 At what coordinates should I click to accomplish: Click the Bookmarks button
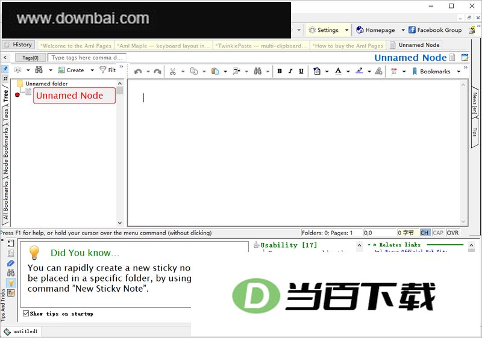click(x=431, y=72)
